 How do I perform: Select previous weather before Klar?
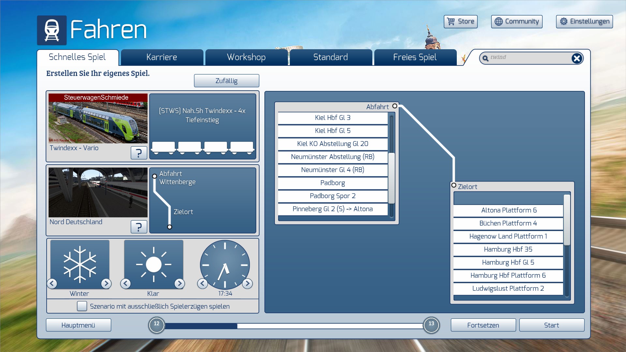[126, 284]
